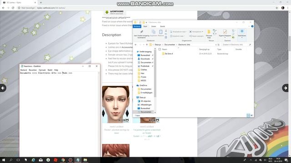Bookmark this page with the star icon
291x163 pixels.
tap(277, 8)
